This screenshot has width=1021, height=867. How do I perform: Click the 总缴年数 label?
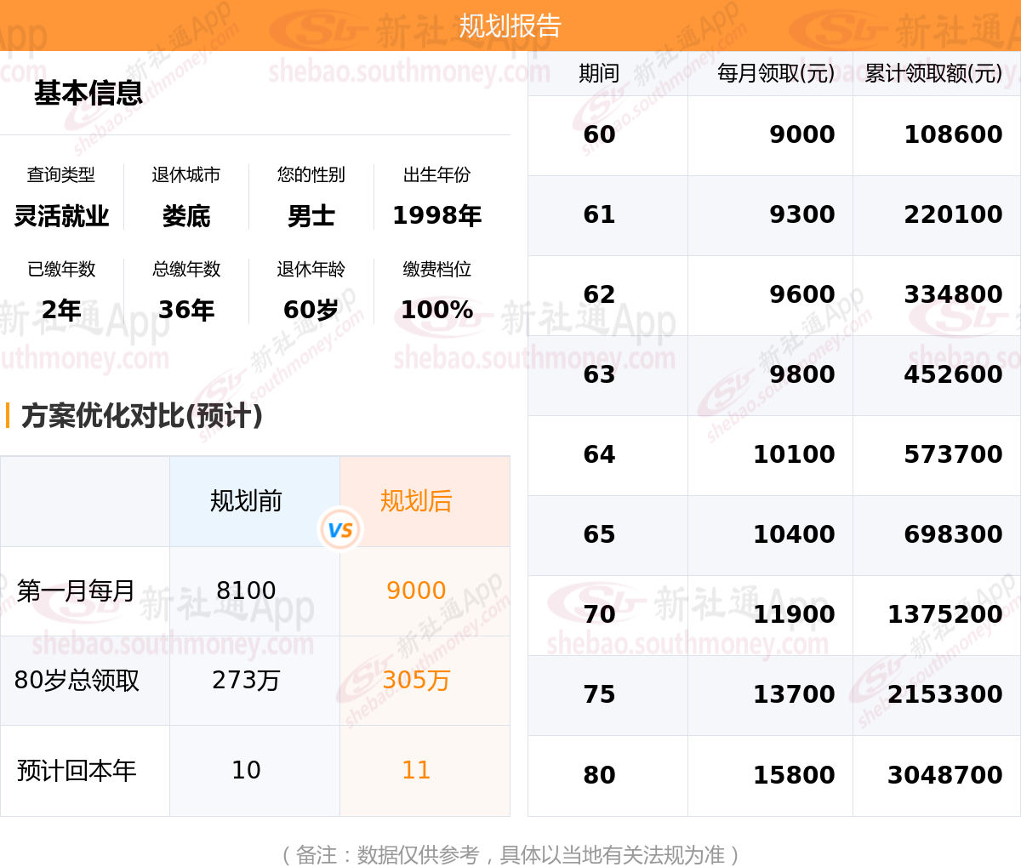[186, 269]
